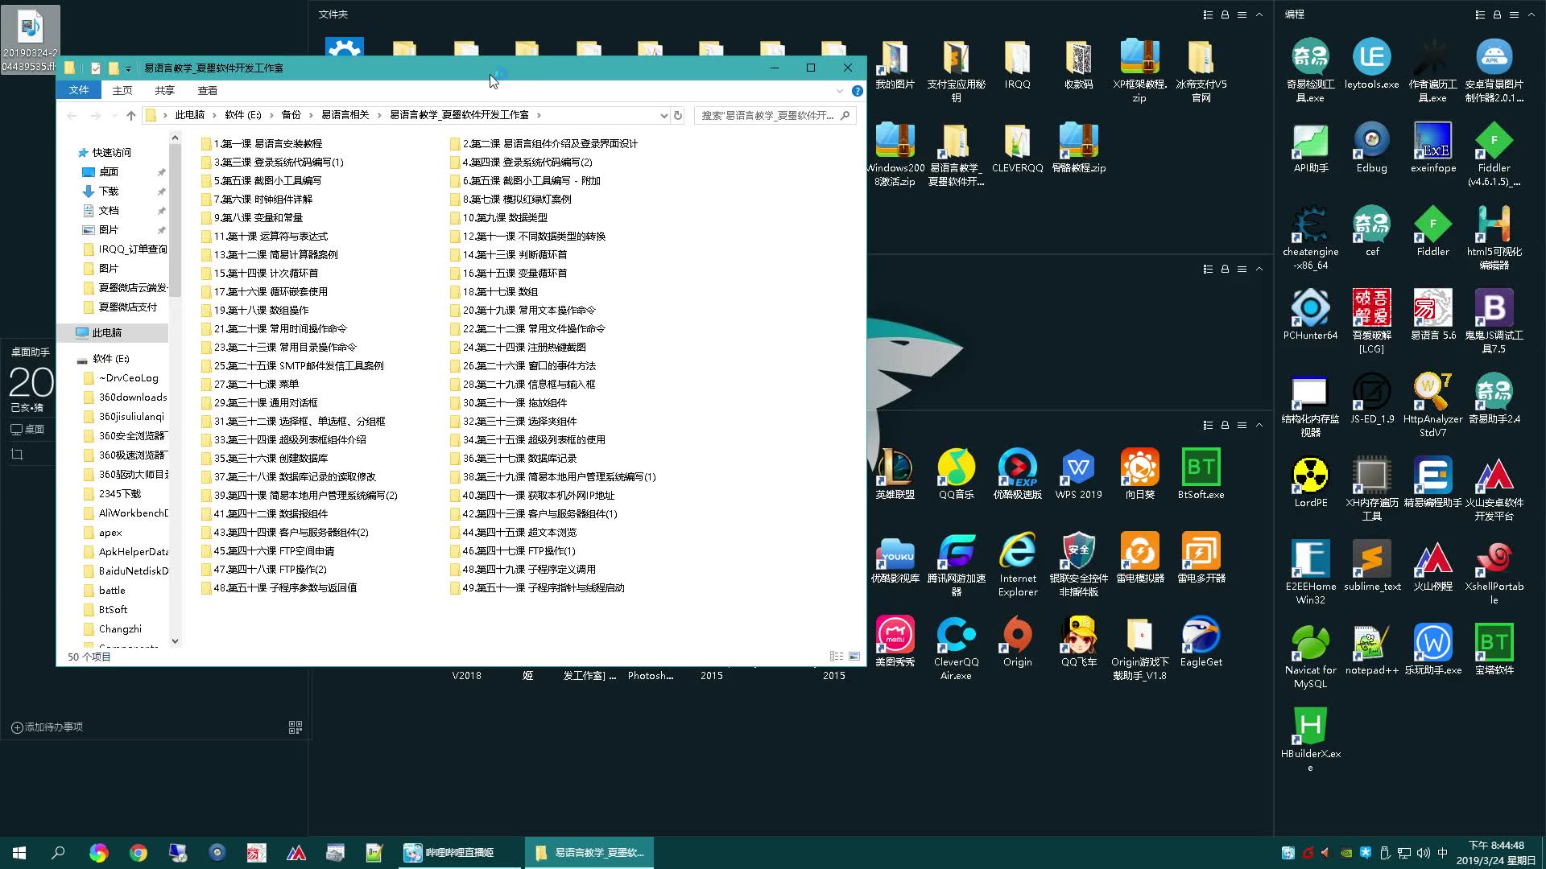The height and width of the screenshot is (869, 1546).
Task: Click Chrome icon in the taskbar
Action: tap(138, 853)
